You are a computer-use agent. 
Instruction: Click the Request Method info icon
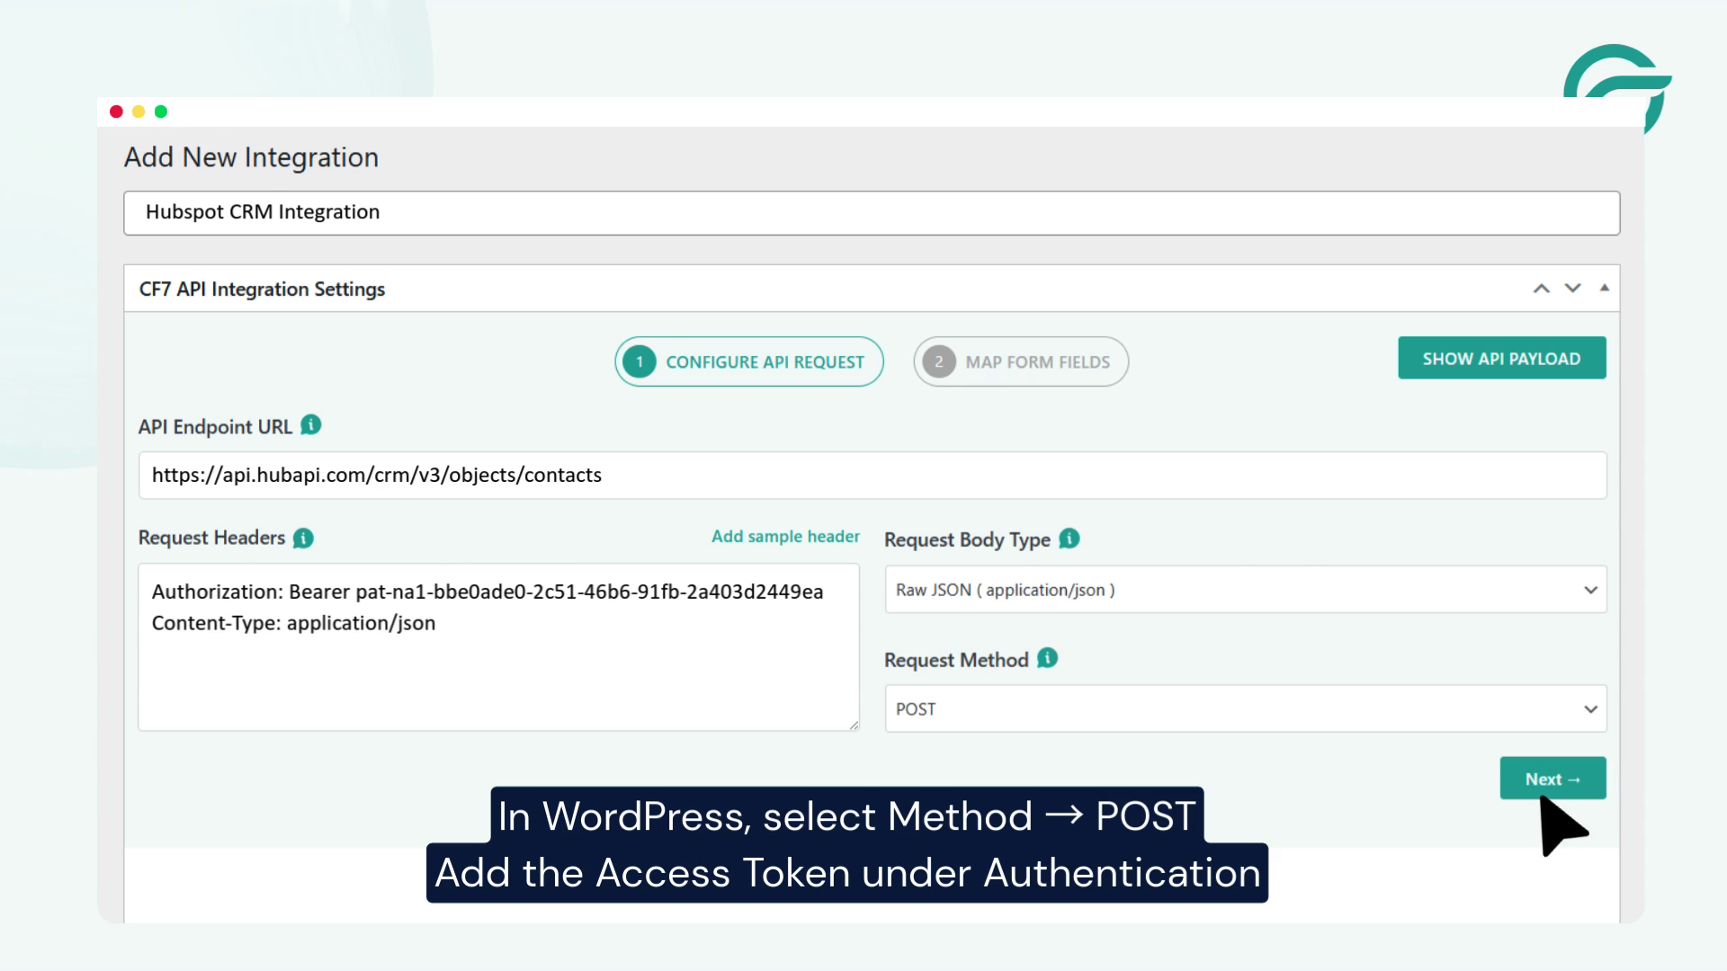[1046, 658]
